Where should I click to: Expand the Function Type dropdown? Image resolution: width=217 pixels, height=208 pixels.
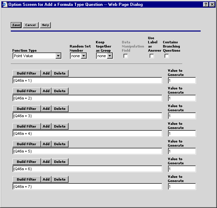58,56
